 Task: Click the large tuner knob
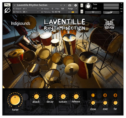click(x=15, y=100)
